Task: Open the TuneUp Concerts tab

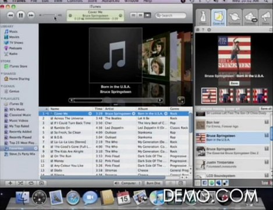Action: (x=250, y=17)
